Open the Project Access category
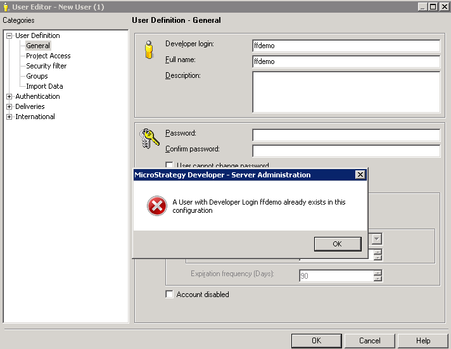This screenshot has height=349, width=451. 48,56
